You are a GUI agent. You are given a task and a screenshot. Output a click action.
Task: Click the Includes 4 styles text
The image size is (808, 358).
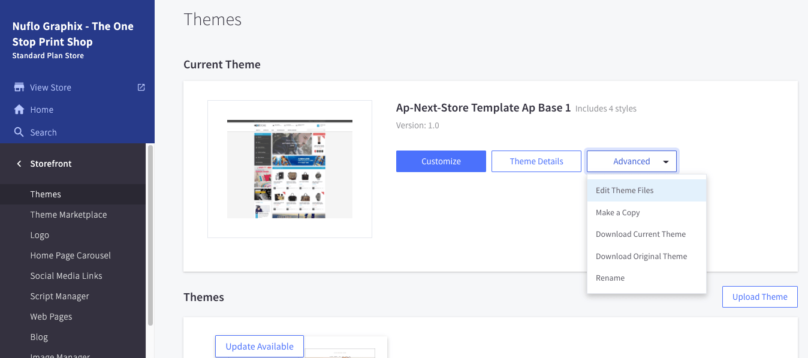[x=606, y=109]
